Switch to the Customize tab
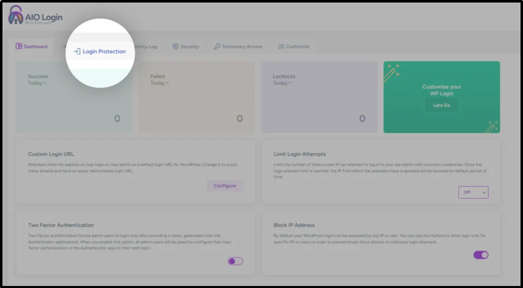The width and height of the screenshot is (523, 288). pos(293,46)
